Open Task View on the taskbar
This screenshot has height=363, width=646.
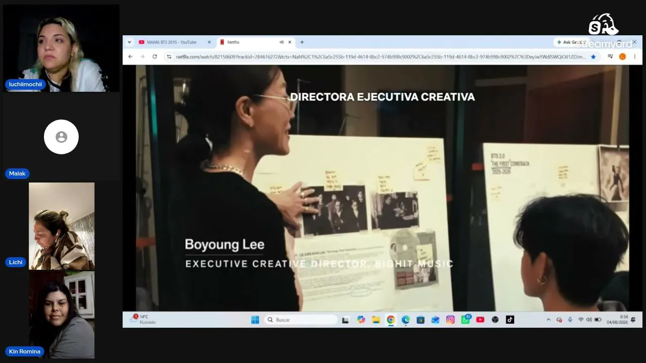click(x=346, y=320)
